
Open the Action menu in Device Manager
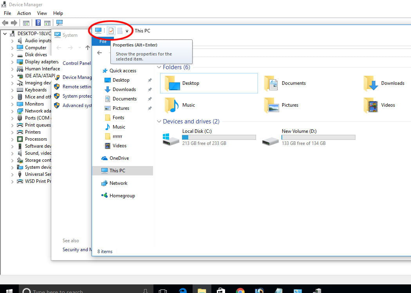[x=24, y=13]
